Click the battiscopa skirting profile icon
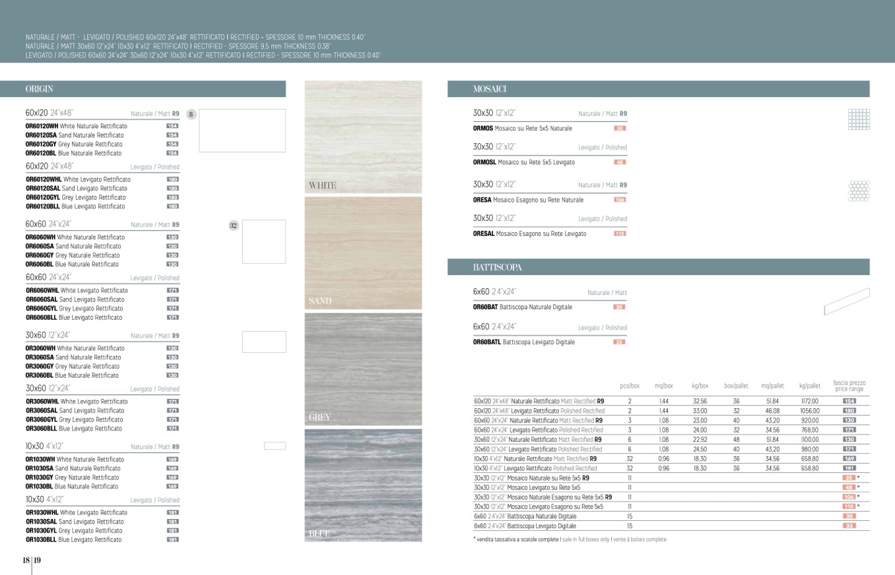895x575 pixels. pos(846,302)
